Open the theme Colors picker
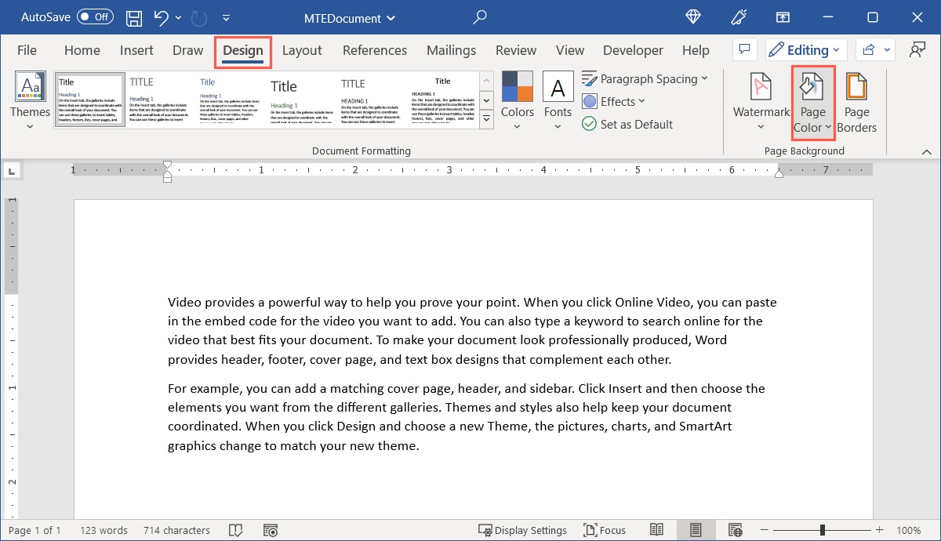 (517, 100)
